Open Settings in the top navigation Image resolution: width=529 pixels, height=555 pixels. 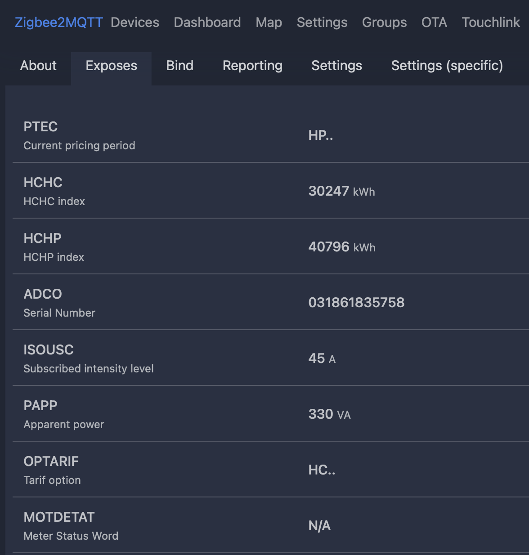click(322, 22)
